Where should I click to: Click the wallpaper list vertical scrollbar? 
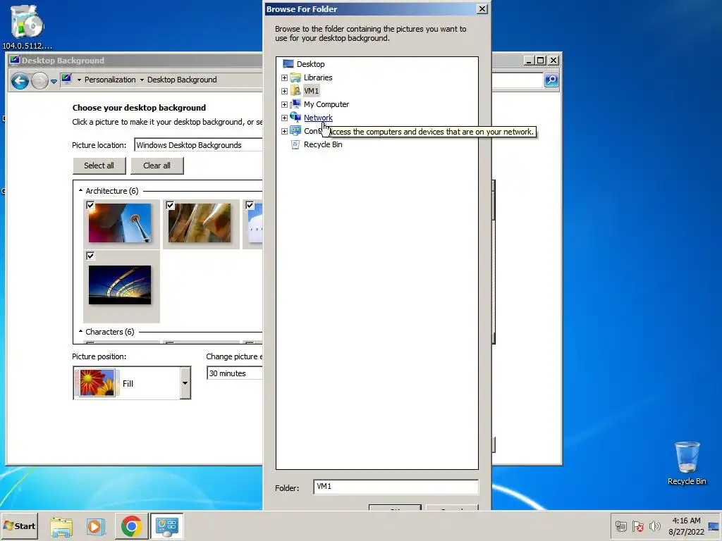pos(494,262)
